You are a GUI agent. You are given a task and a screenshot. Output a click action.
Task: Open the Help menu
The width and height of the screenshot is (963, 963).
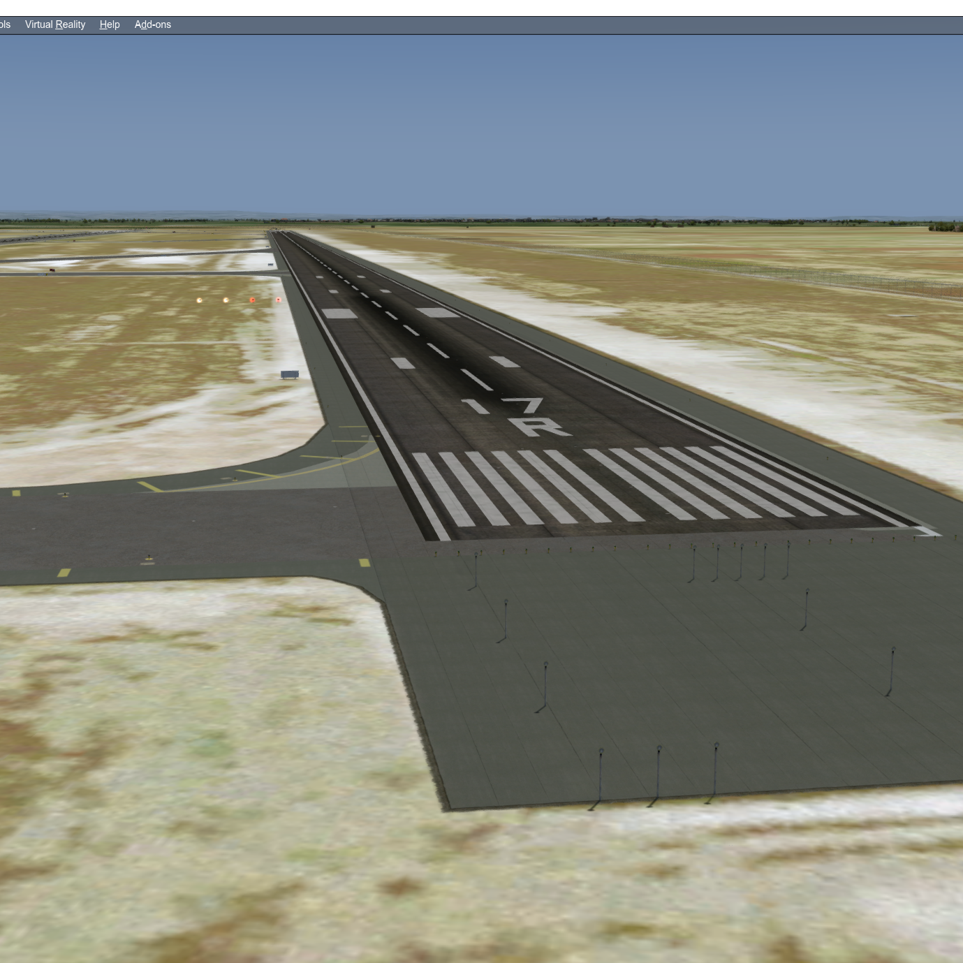[110, 24]
